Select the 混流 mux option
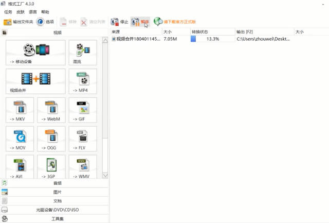This screenshot has height=223, width=329. point(83,53)
